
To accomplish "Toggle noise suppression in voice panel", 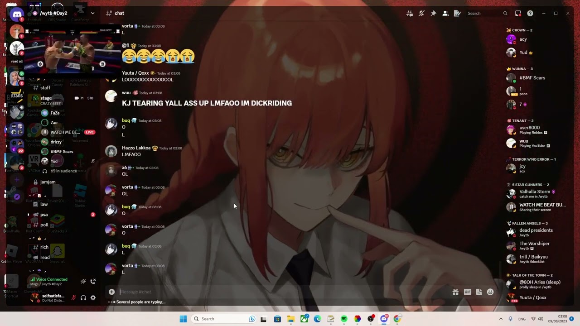I will 83,281.
